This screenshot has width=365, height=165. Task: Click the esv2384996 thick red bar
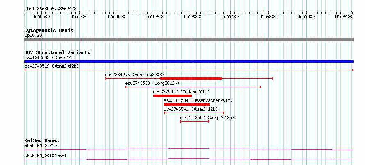pyautogui.click(x=191, y=79)
